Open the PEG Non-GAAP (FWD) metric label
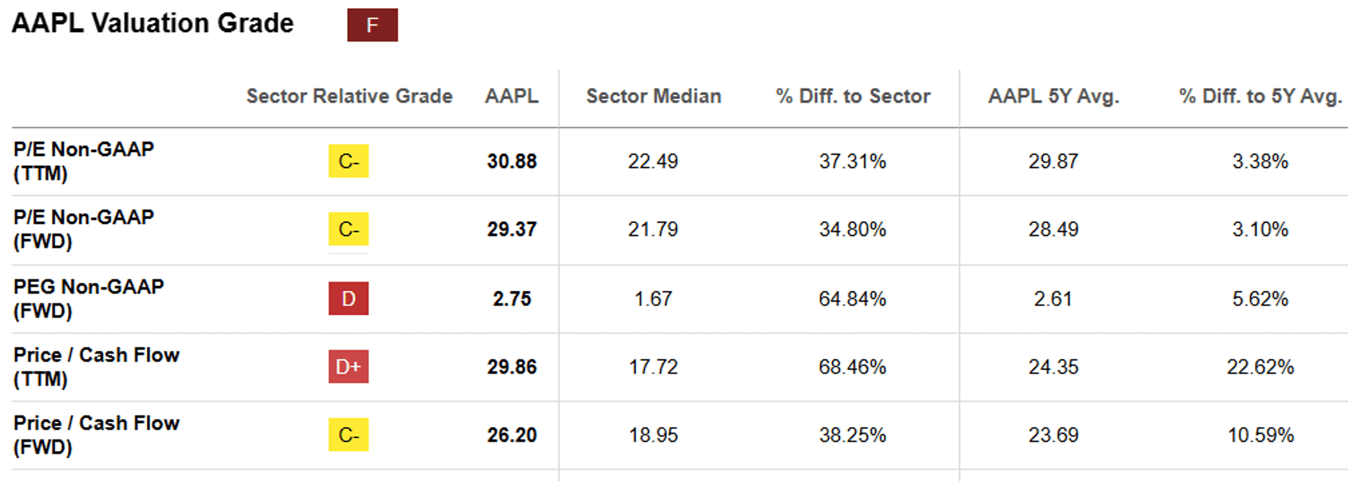1348x481 pixels. (89, 298)
